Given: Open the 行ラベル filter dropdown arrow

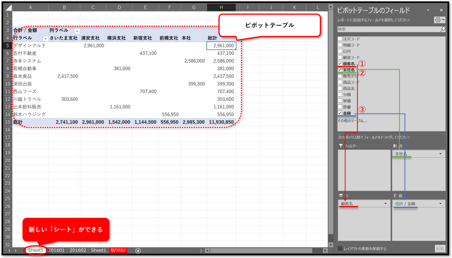Looking at the screenshot, I should (x=45, y=38).
